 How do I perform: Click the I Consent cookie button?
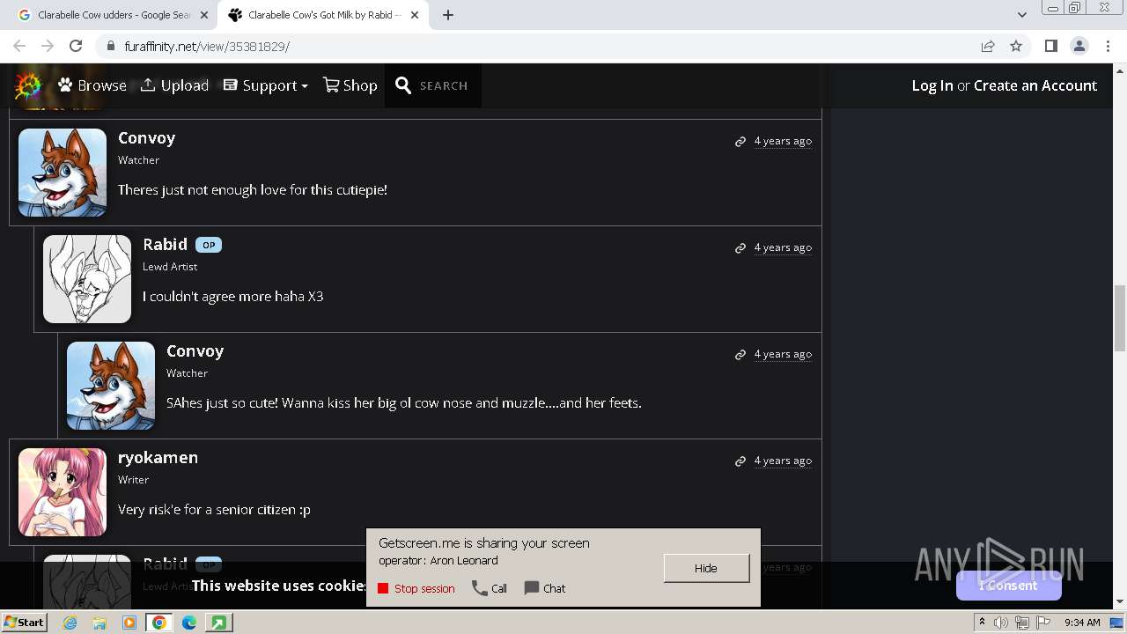pos(1009,586)
